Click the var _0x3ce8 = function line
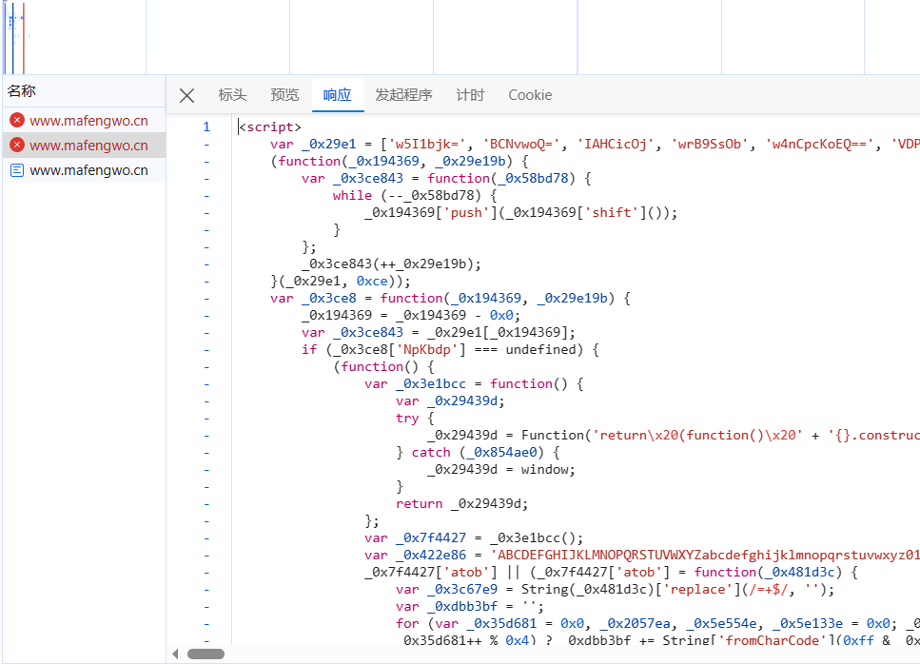Viewport: 920px width, 664px height. pyautogui.click(x=450, y=298)
